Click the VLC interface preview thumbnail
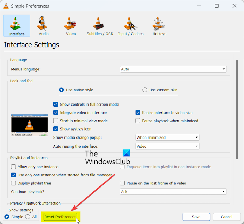Screen dimensions: 244x224 click(x=29, y=125)
